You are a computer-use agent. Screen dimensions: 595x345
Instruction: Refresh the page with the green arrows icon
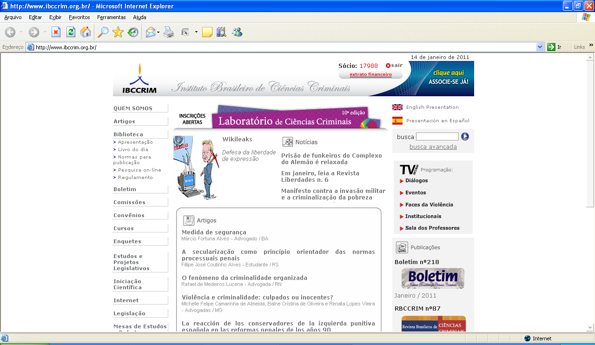[71, 32]
